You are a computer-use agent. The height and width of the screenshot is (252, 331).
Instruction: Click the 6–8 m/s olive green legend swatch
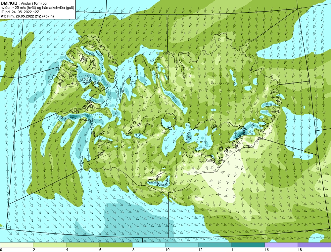click(x=116, y=245)
